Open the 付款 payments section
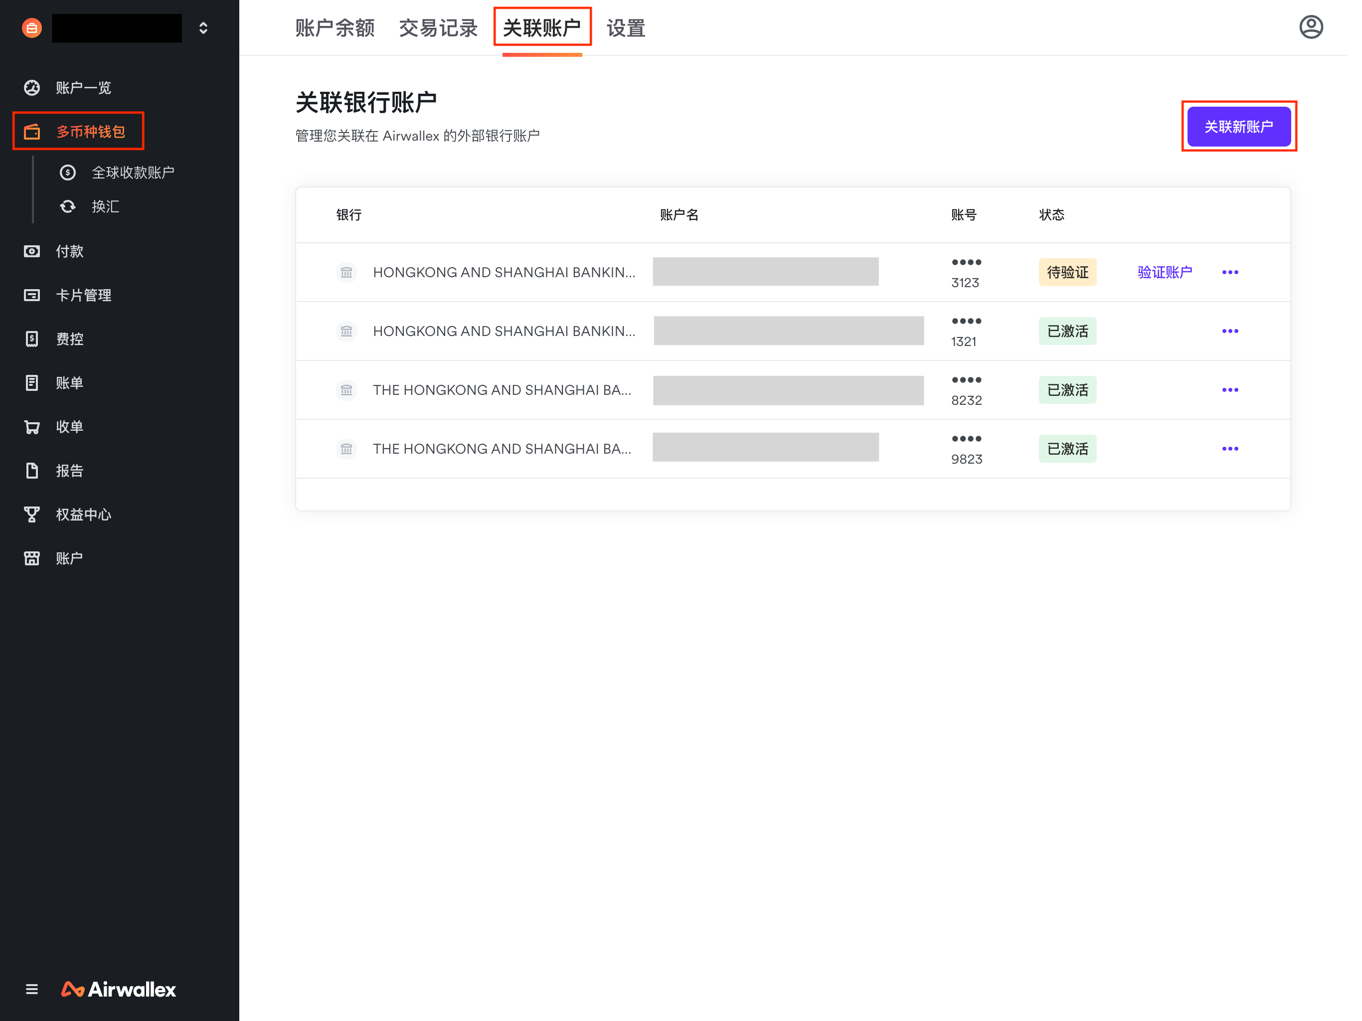 click(69, 251)
